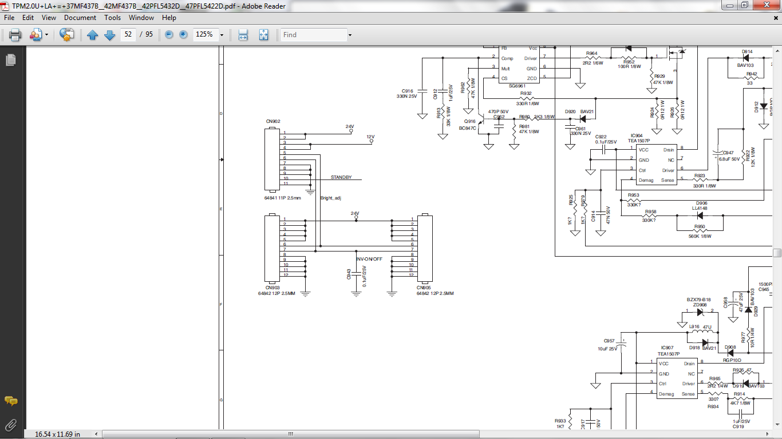Go to next page with down arrow
The image size is (782, 439).
(110, 35)
